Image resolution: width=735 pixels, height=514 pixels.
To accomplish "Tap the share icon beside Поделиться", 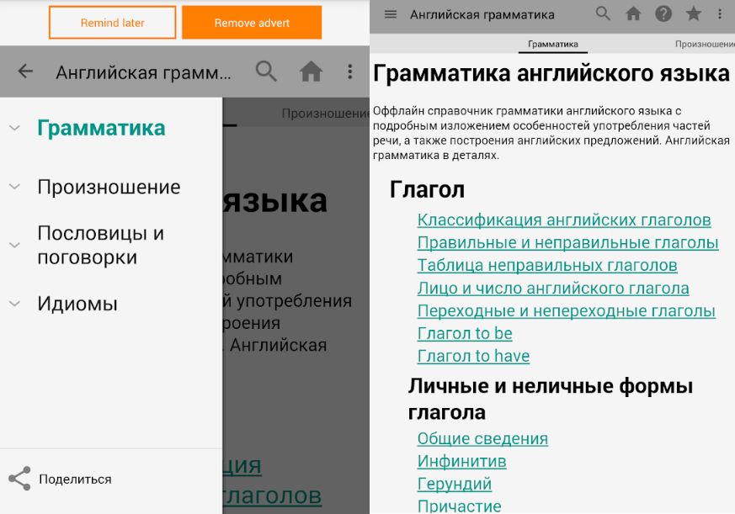I will coord(19,479).
